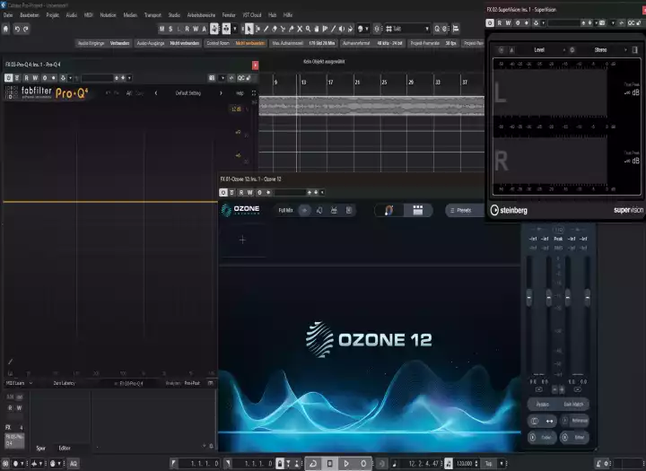Click the Ozone drums target icon

tap(334, 211)
